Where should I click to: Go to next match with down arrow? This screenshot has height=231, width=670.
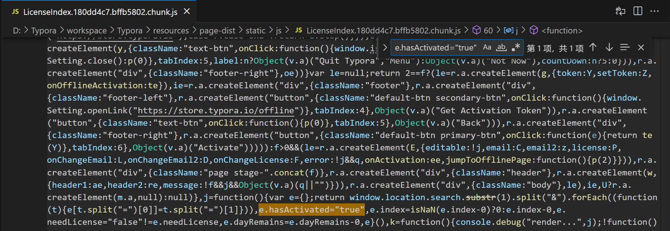tap(609, 47)
